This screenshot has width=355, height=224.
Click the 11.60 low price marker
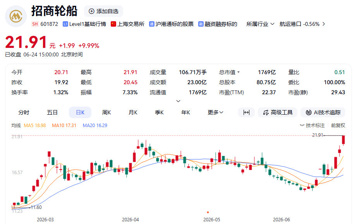click(x=36, y=207)
